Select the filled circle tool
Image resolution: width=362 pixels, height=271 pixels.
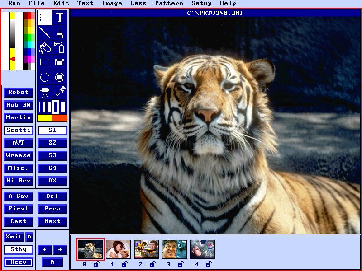coord(60,77)
